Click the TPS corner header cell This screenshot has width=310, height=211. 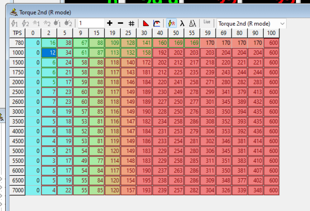tap(17, 33)
